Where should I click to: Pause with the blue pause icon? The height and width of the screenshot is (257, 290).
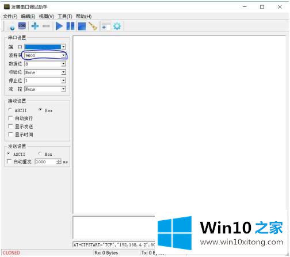pyautogui.click(x=70, y=26)
